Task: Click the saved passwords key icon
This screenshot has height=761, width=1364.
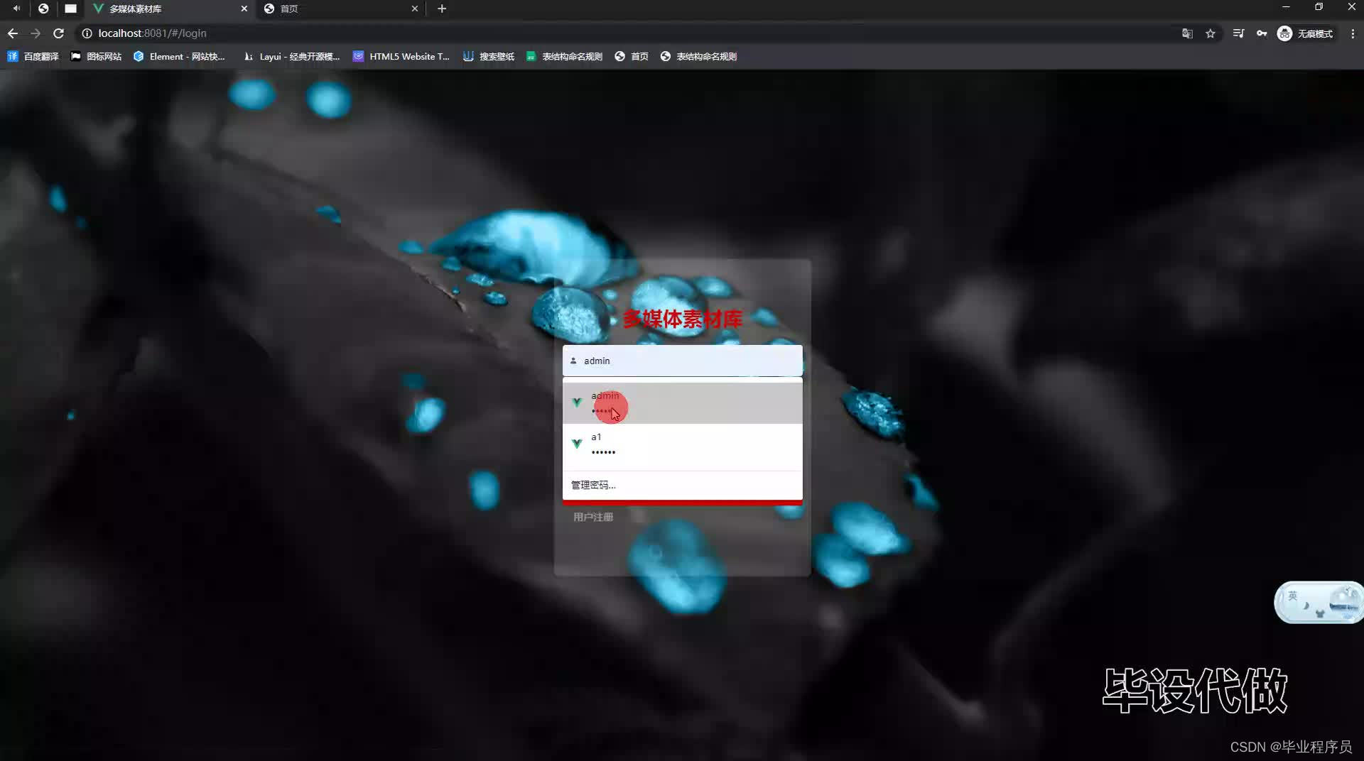Action: tap(1262, 33)
